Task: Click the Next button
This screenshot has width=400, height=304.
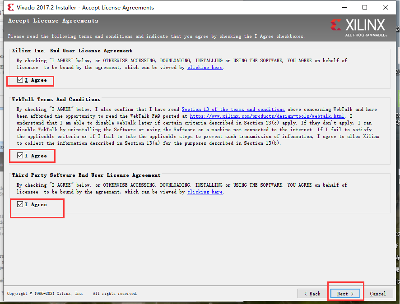Action: [345, 294]
